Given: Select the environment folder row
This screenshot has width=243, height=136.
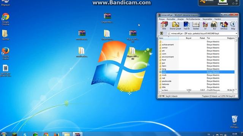Looking at the screenshot, I should tap(197, 57).
